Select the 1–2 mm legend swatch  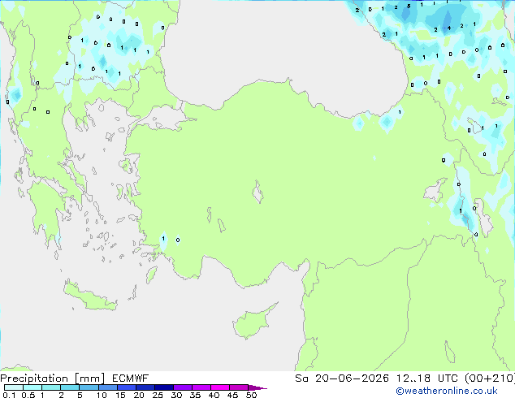(x=51, y=387)
